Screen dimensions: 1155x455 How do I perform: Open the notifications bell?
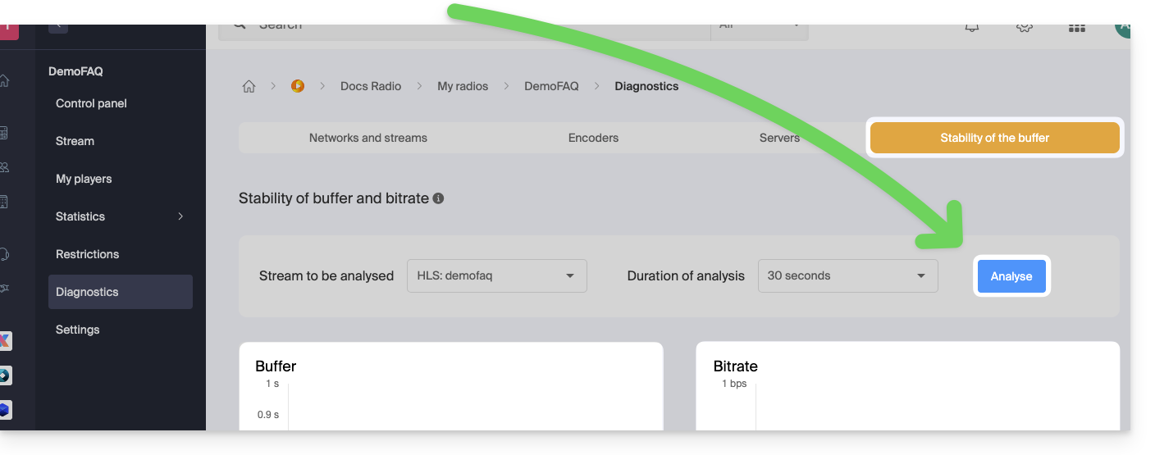(x=972, y=27)
